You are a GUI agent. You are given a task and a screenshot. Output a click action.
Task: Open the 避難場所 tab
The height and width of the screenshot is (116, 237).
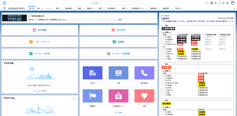tap(166, 8)
